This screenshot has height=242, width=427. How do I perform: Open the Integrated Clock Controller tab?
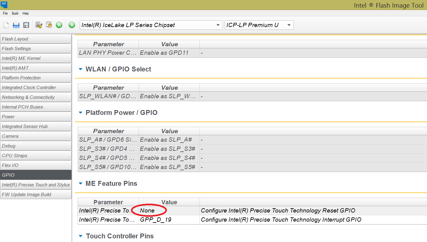pos(36,88)
